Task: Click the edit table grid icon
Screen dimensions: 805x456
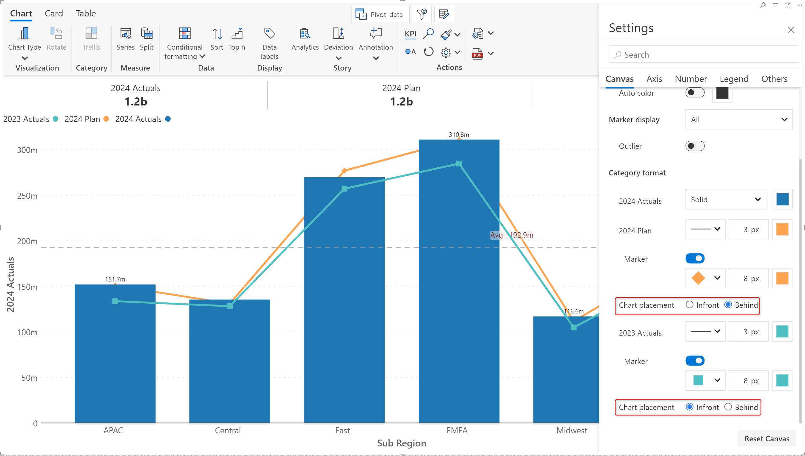Action: (x=444, y=14)
